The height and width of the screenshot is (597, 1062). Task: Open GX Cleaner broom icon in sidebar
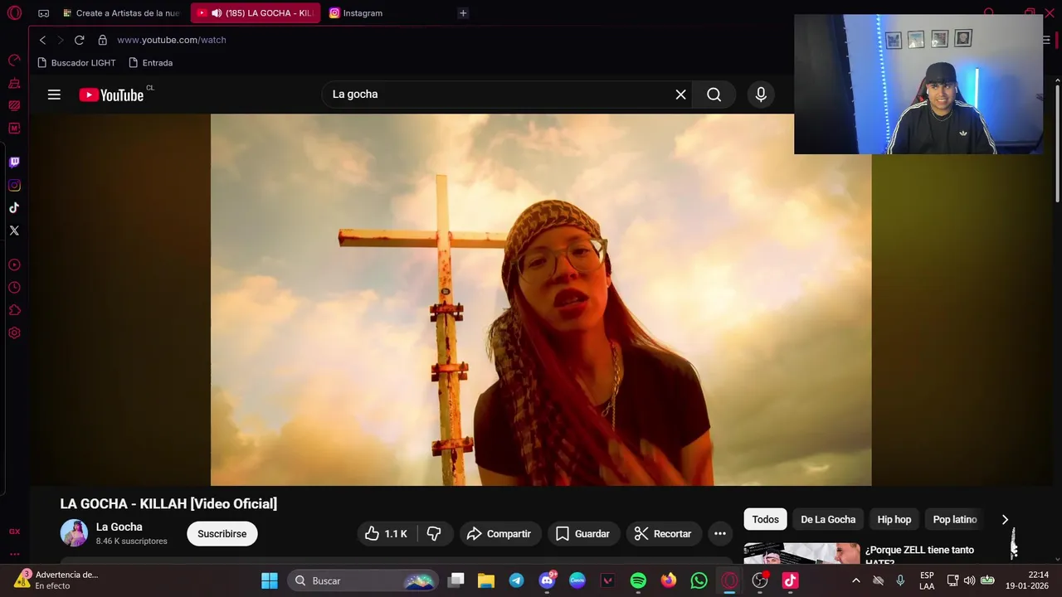pyautogui.click(x=14, y=83)
